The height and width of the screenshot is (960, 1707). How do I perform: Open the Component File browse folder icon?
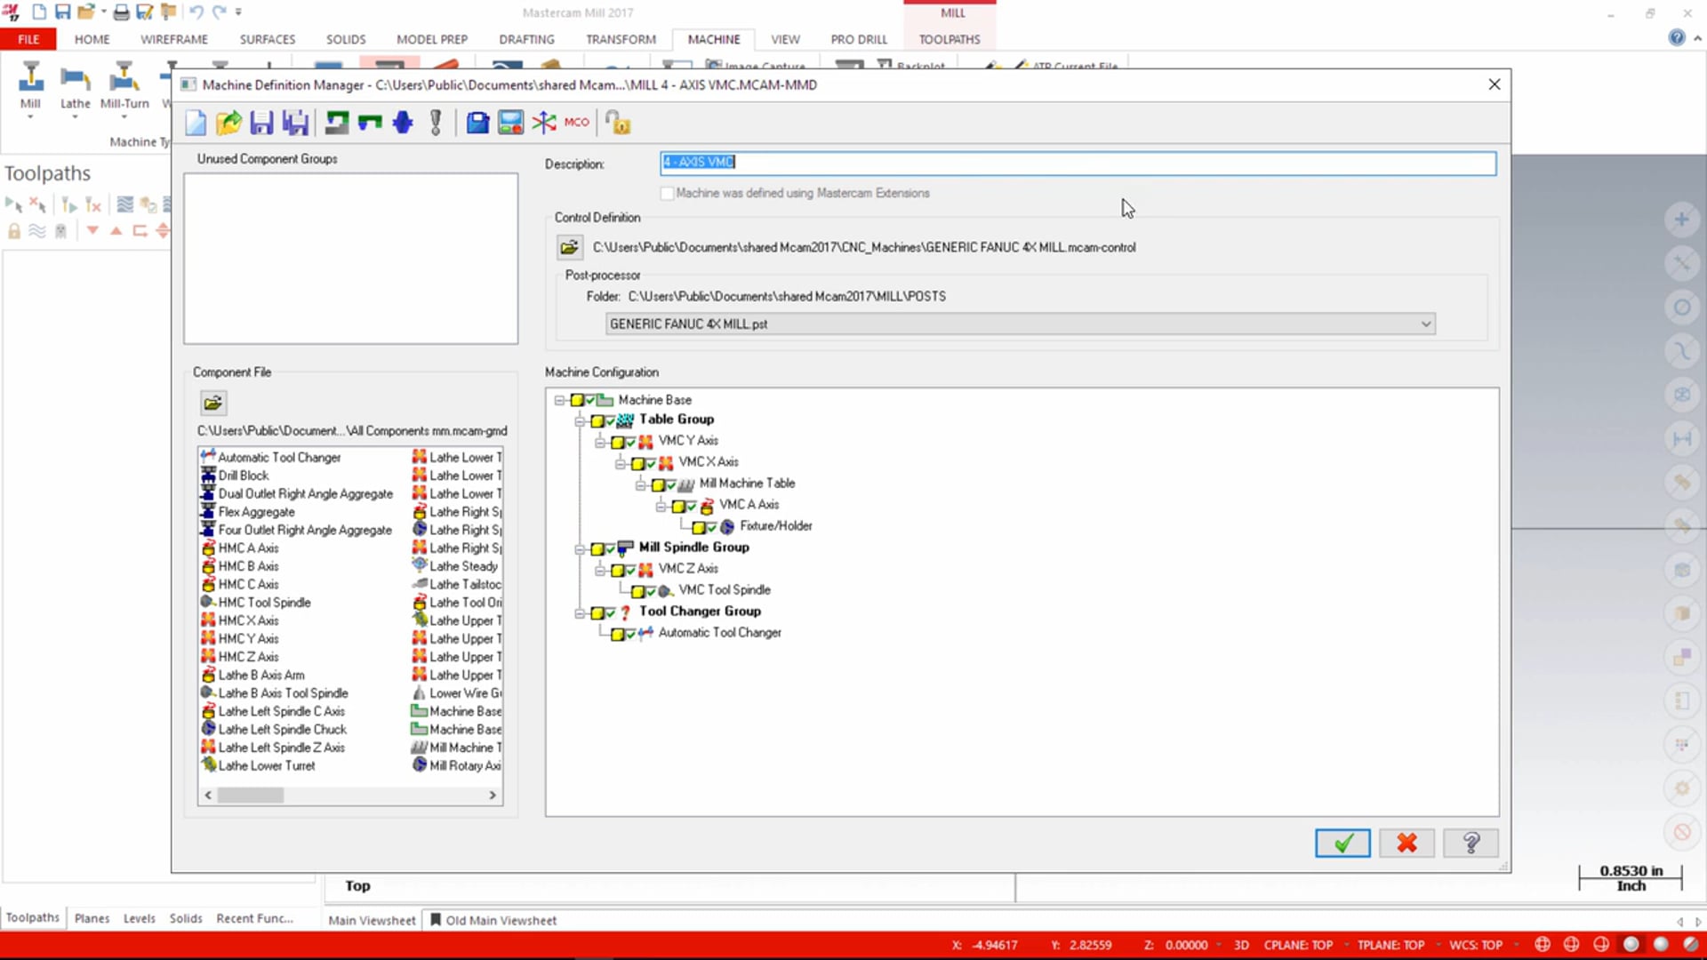pyautogui.click(x=212, y=404)
